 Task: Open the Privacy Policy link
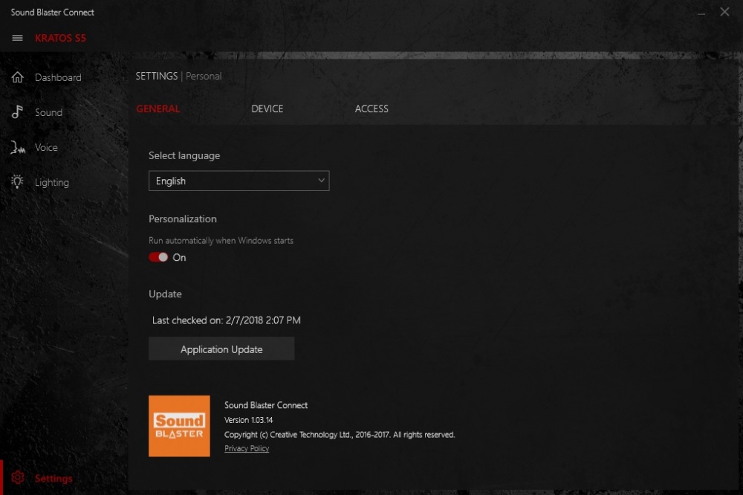247,448
